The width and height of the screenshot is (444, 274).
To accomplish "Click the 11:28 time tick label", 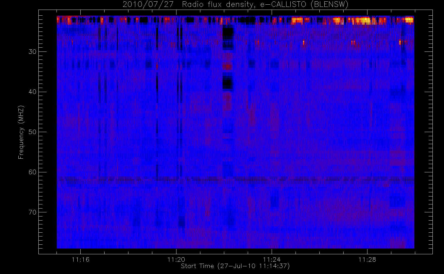I will (x=367, y=259).
